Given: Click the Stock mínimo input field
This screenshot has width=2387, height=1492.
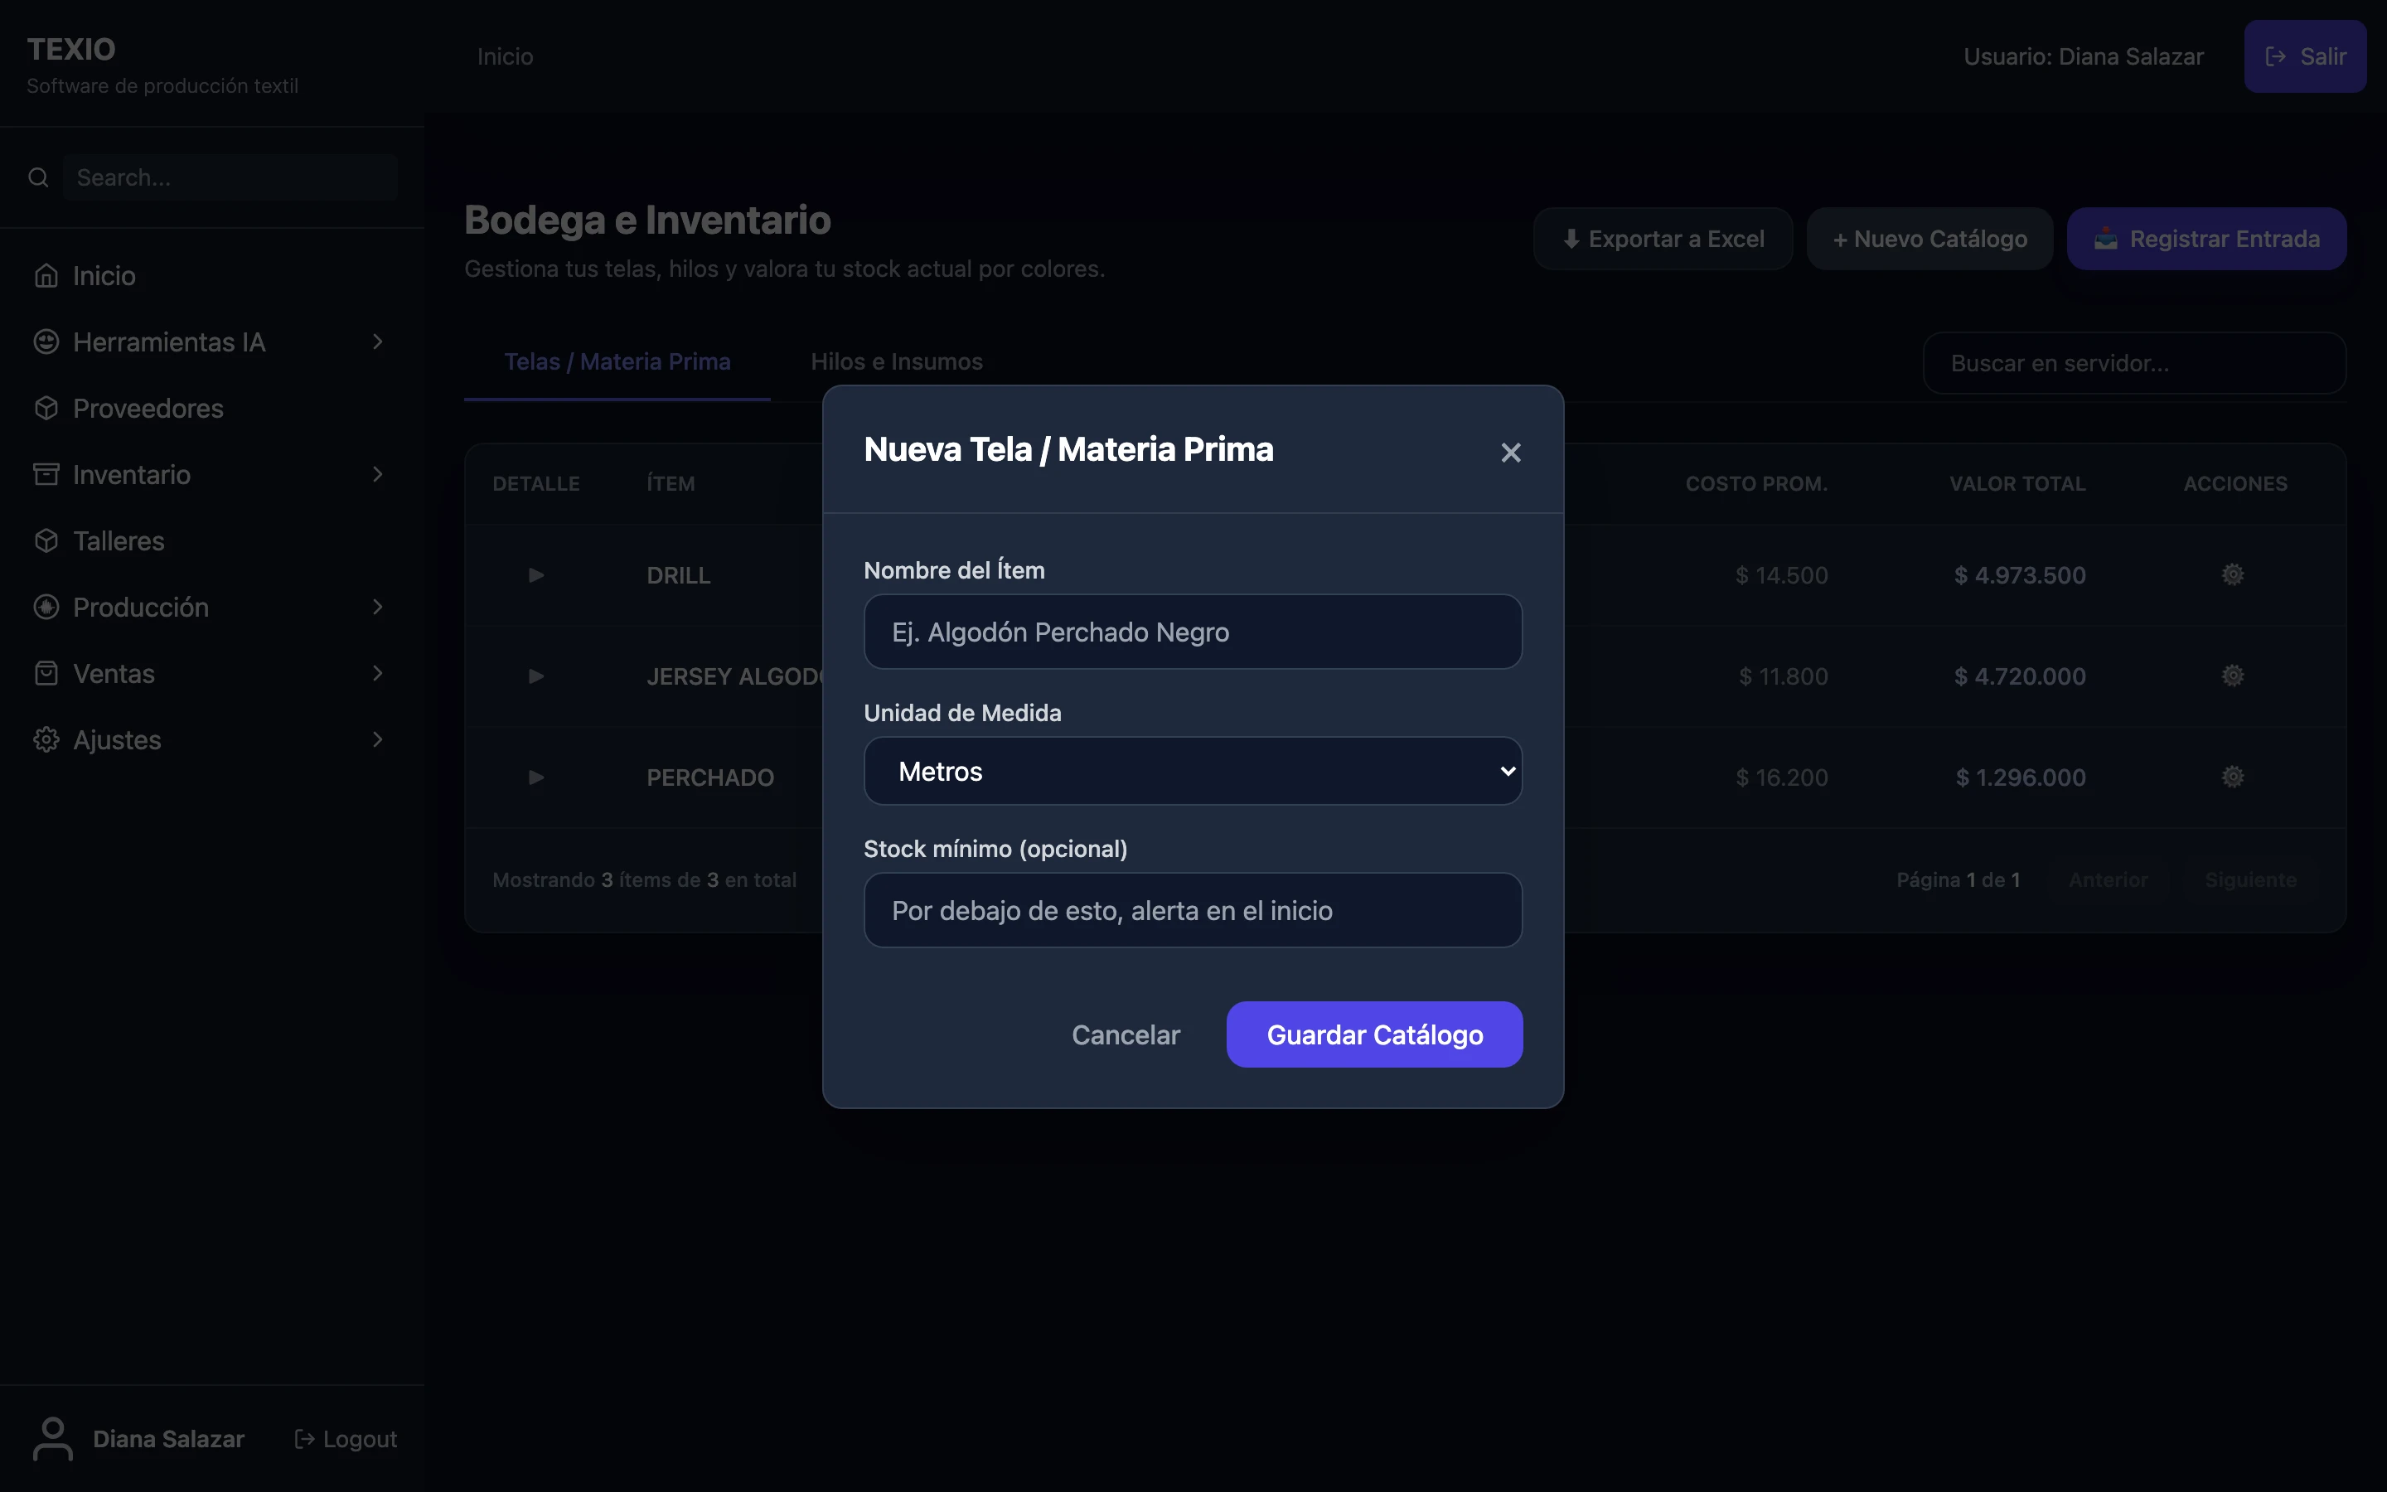Looking at the screenshot, I should coord(1193,910).
